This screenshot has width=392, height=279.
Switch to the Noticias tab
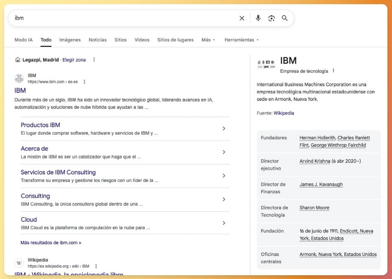coord(97,40)
